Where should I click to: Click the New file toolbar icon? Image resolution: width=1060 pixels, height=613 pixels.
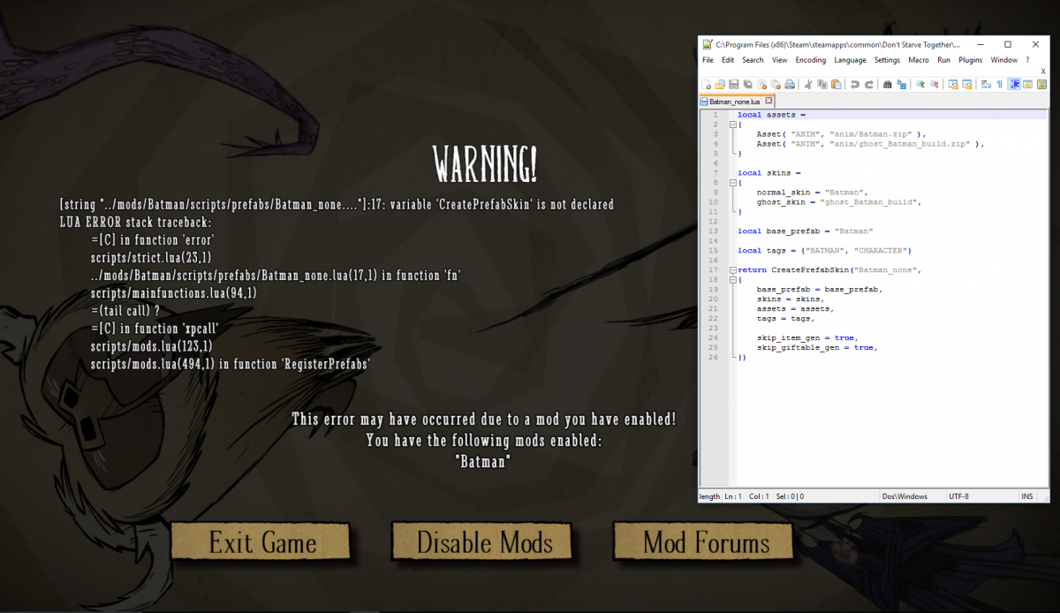(x=706, y=85)
